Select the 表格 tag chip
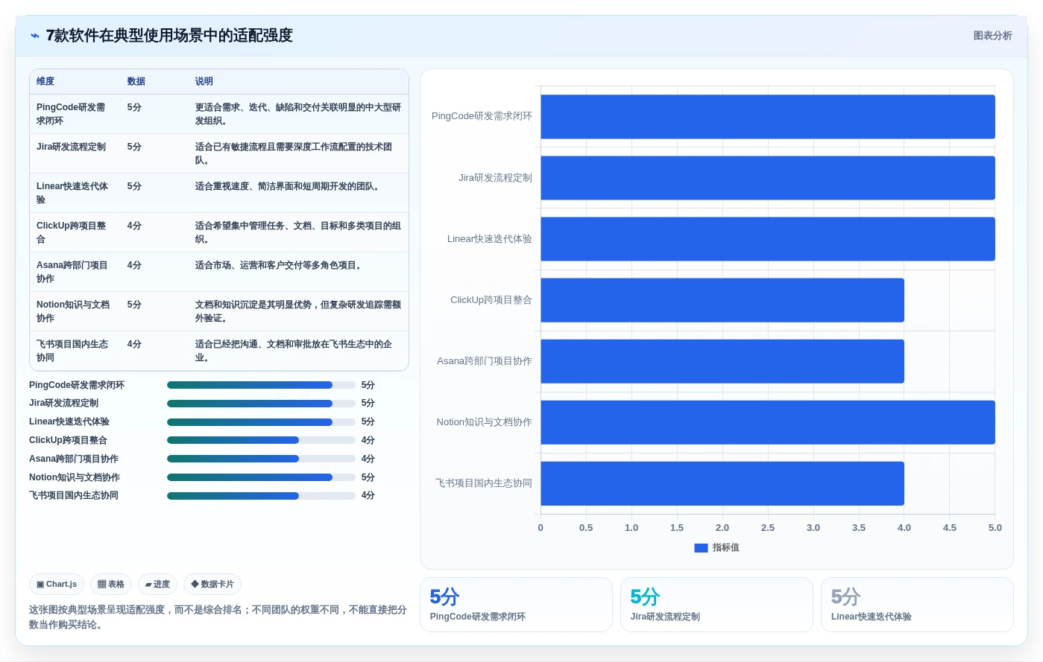The image size is (1043, 662). click(x=111, y=585)
